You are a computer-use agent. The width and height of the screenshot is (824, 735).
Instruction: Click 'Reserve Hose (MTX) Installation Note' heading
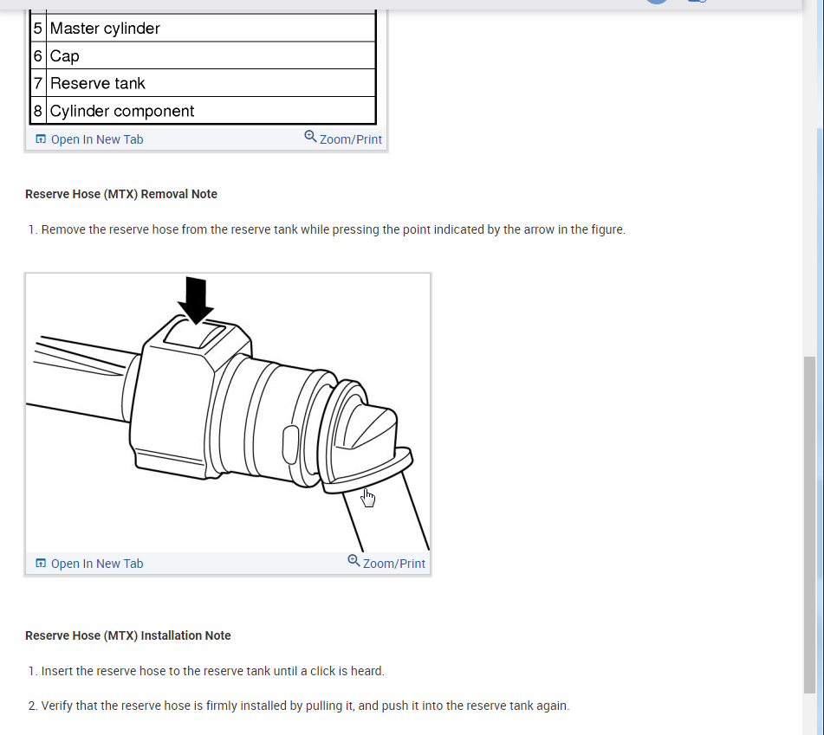coord(128,635)
